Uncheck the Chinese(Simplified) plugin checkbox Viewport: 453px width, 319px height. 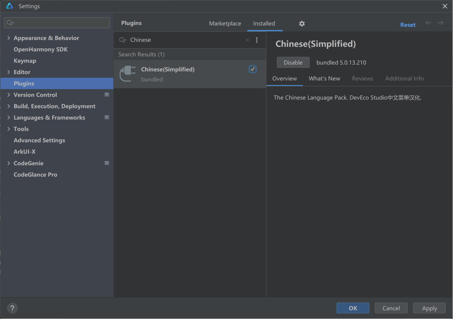(x=253, y=69)
